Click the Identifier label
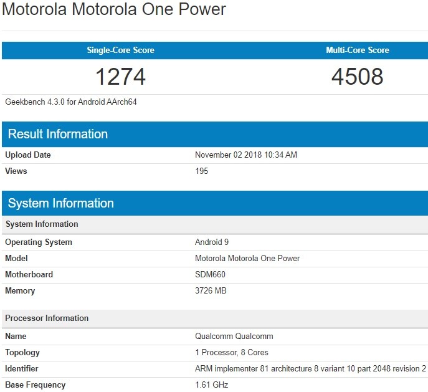The width and height of the screenshot is (428, 392). tap(22, 368)
